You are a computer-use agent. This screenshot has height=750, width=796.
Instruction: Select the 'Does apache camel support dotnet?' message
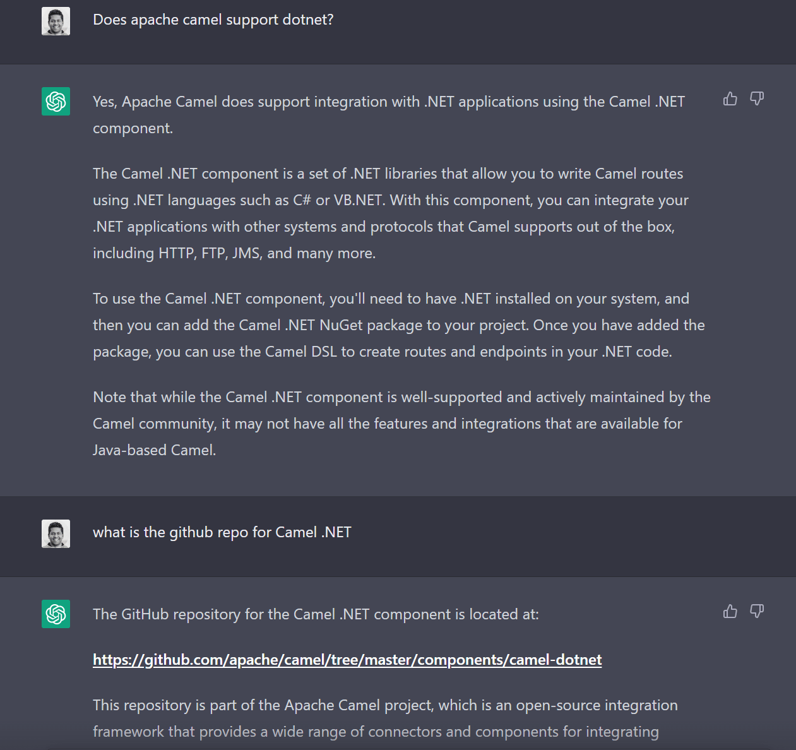click(x=213, y=20)
